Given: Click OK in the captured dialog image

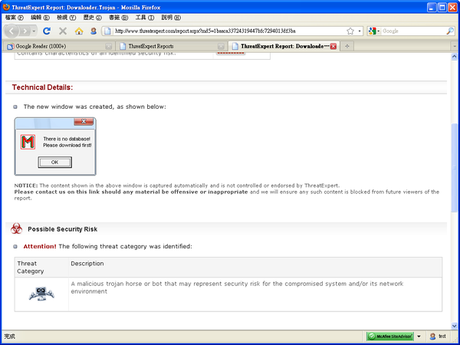Looking at the screenshot, I should pos(55,163).
